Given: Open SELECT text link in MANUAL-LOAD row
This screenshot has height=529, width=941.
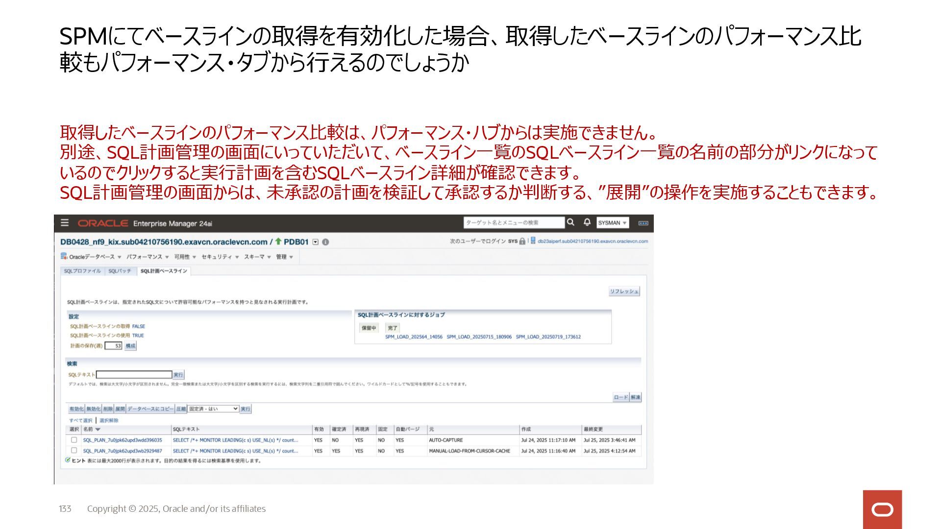Looking at the screenshot, I should (235, 451).
